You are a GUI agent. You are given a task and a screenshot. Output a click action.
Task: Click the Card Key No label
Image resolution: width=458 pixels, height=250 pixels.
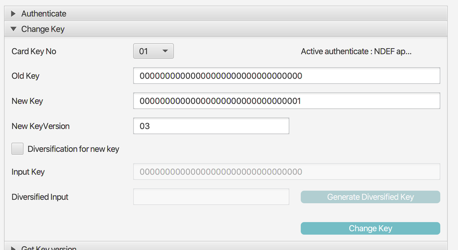click(x=34, y=51)
